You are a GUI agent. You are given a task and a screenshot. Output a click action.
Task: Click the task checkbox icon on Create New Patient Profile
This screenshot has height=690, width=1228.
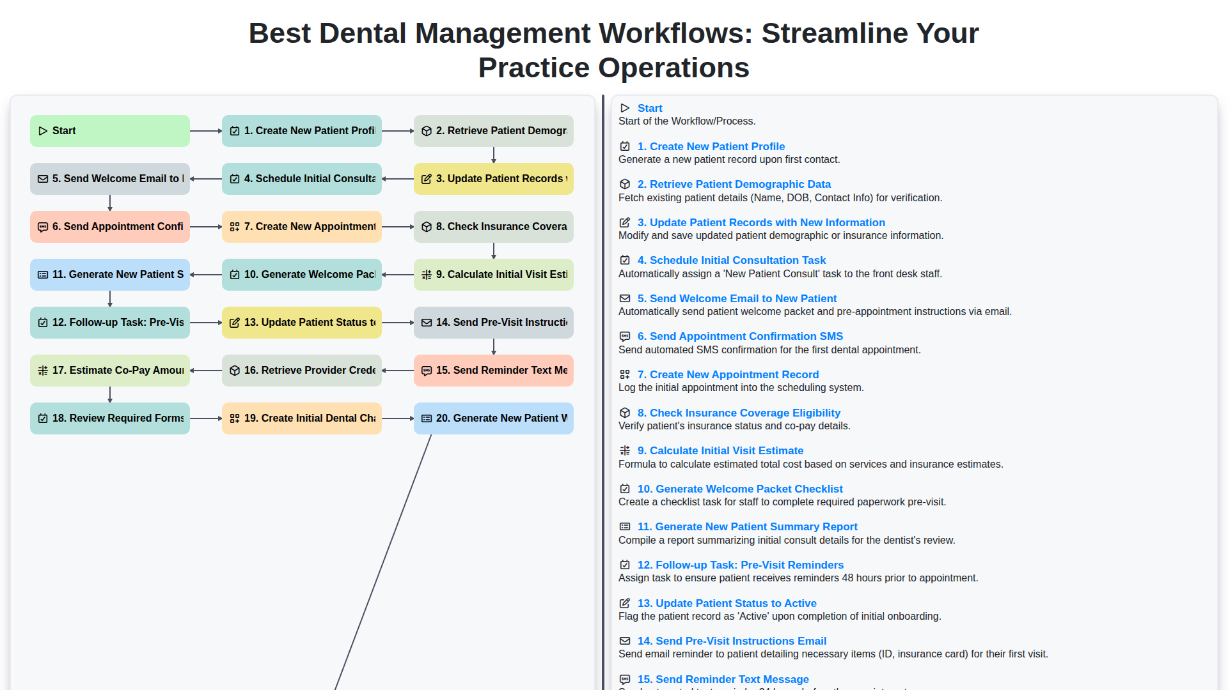click(235, 130)
